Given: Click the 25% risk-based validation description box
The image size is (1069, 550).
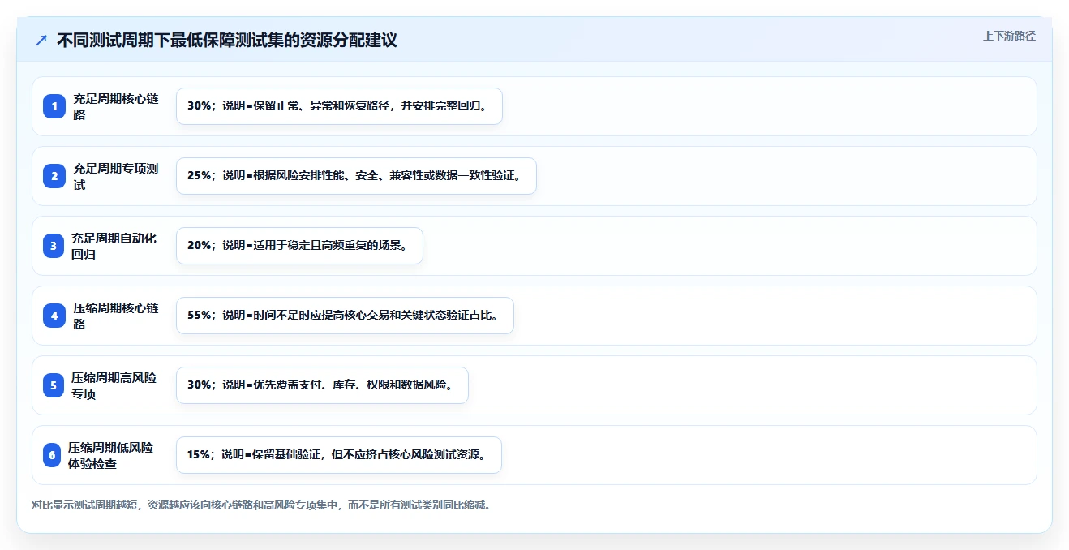Looking at the screenshot, I should [356, 176].
